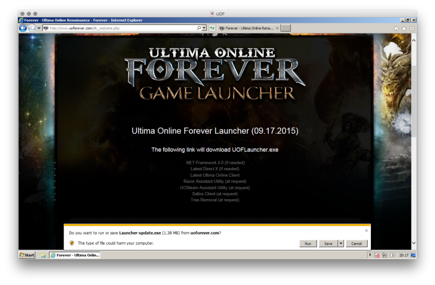Click the page scrollbar up arrow

coord(414,40)
